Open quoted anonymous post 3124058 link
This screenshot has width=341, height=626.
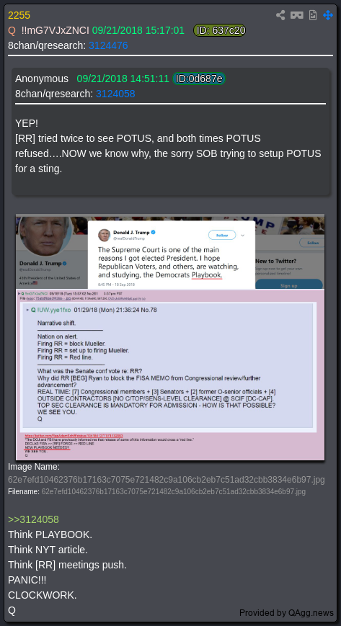click(x=115, y=94)
